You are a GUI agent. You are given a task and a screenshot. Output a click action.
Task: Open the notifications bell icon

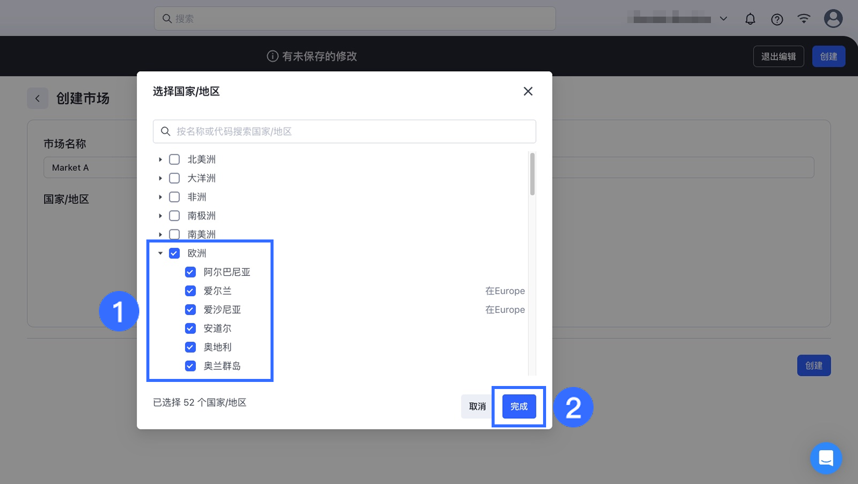tap(750, 19)
